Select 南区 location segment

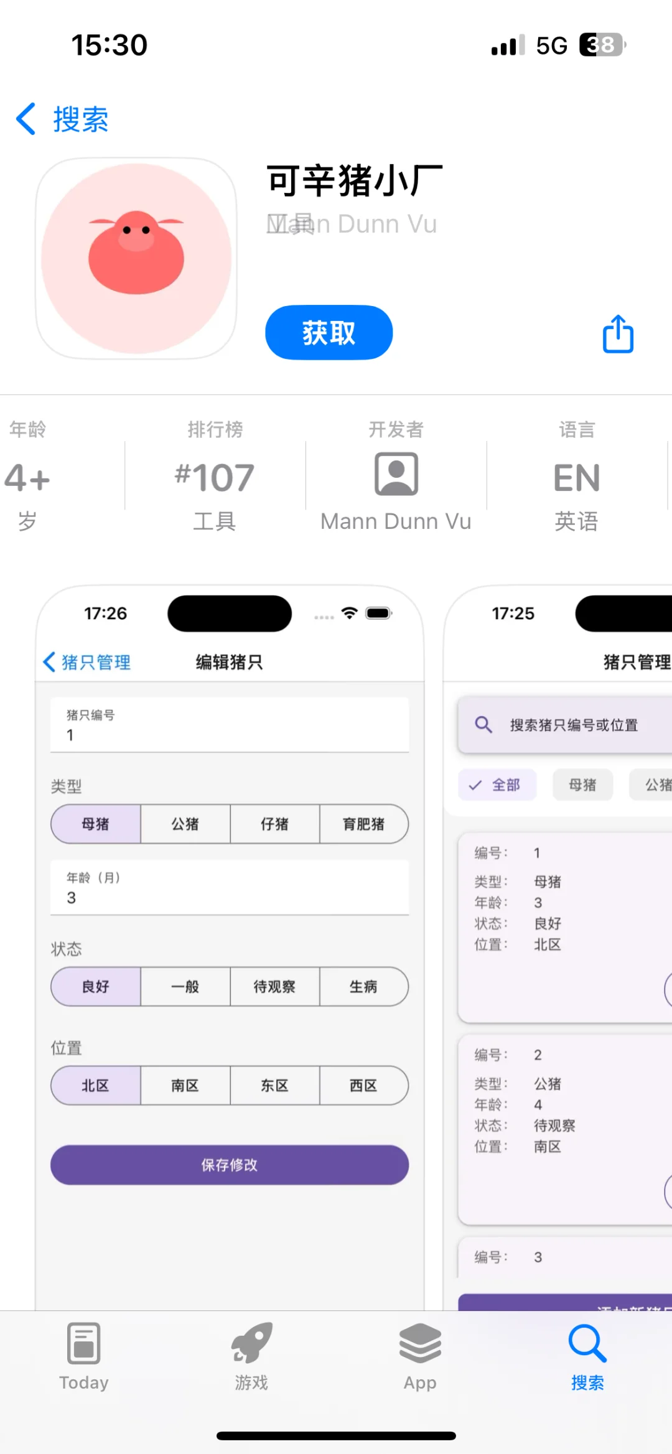(x=185, y=1085)
